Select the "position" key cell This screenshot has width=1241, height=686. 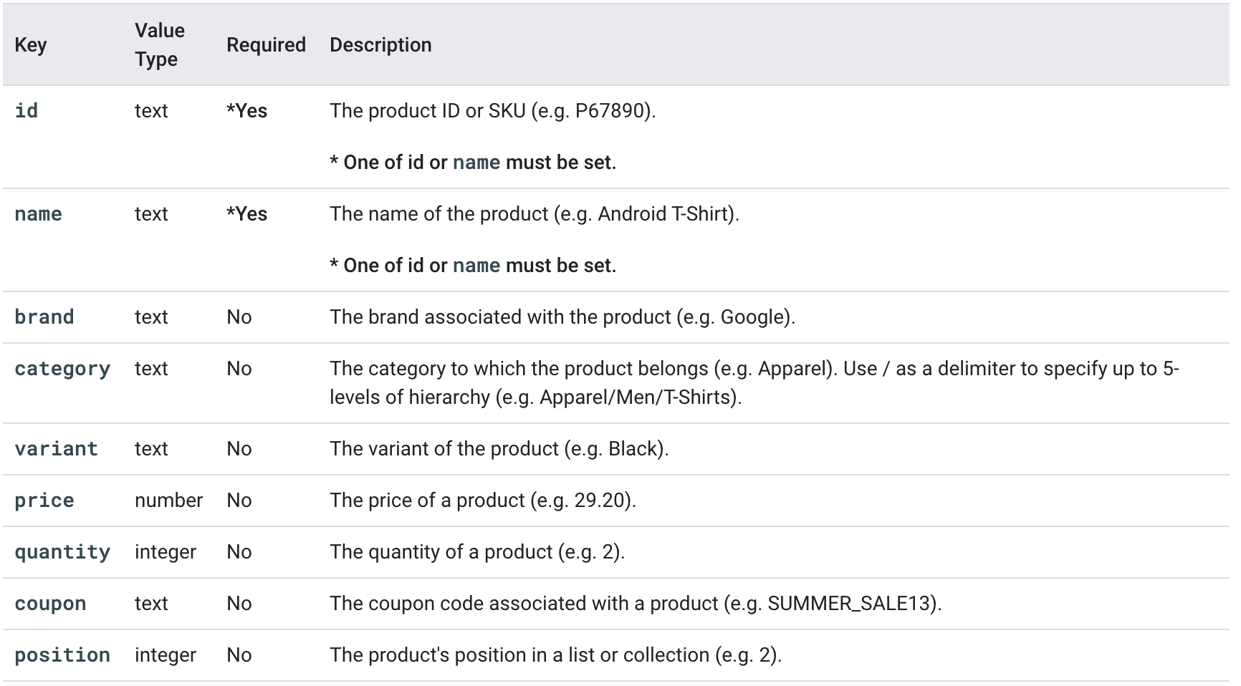pyautogui.click(x=62, y=655)
